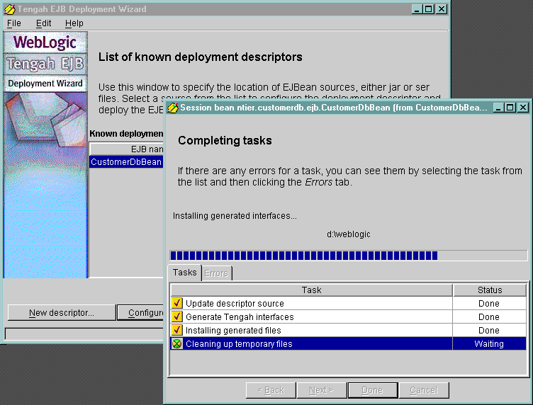Select the Cleaning up temporary files task row
Screen dimensions: 533x405
(348, 344)
